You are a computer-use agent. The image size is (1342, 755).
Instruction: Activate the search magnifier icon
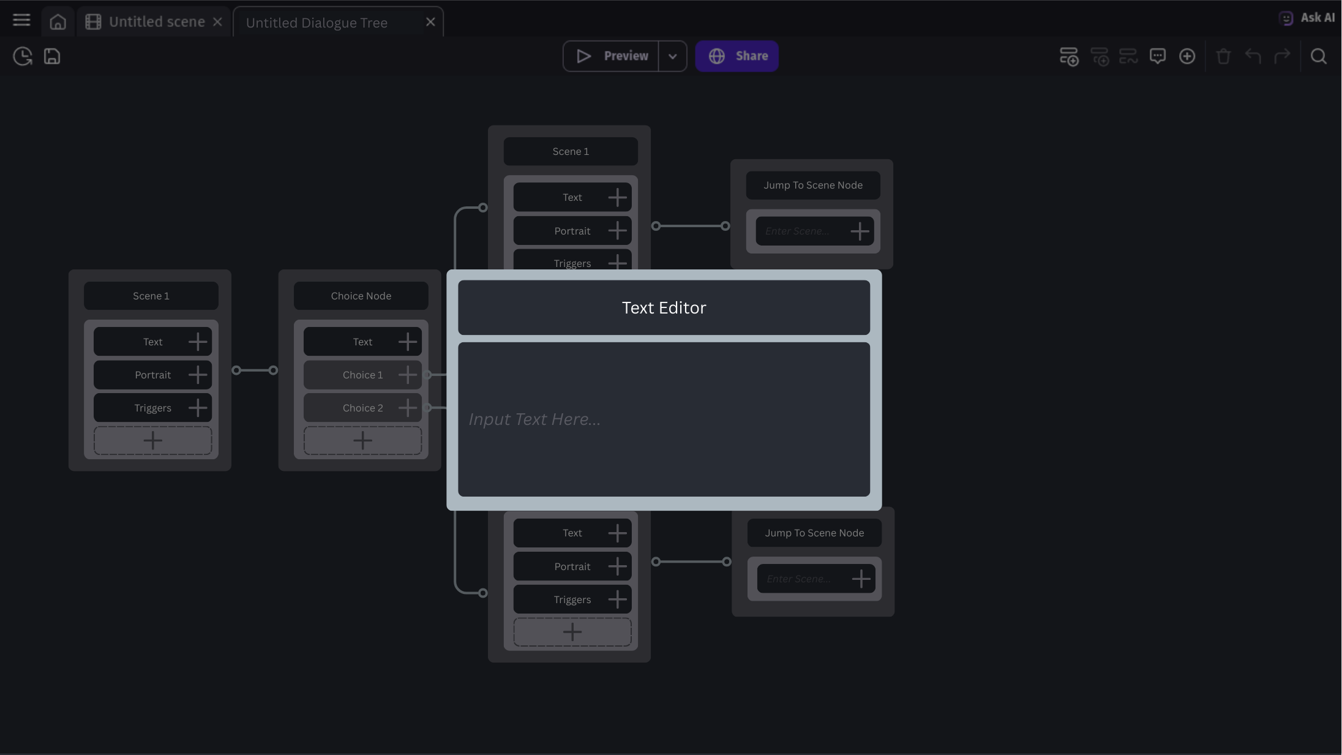coord(1318,56)
